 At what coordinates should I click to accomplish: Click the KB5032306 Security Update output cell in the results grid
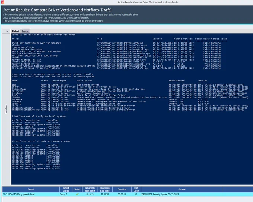[160, 194]
